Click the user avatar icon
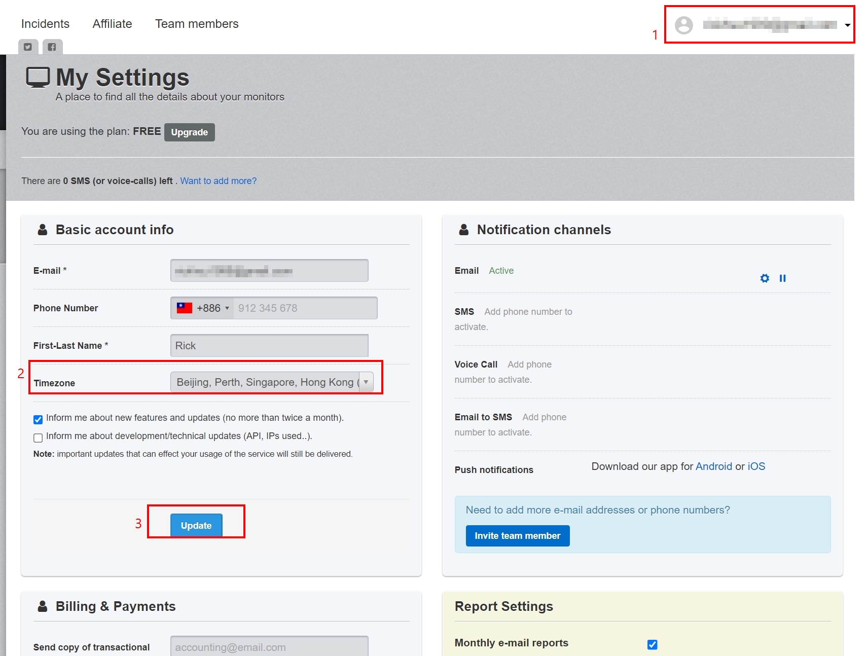 [x=683, y=25]
